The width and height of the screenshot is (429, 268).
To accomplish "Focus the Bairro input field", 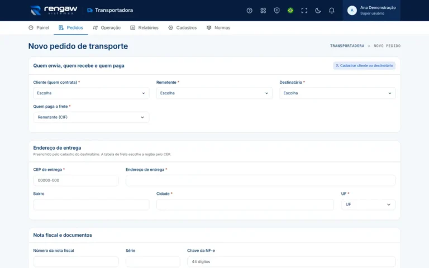I will point(91,204).
